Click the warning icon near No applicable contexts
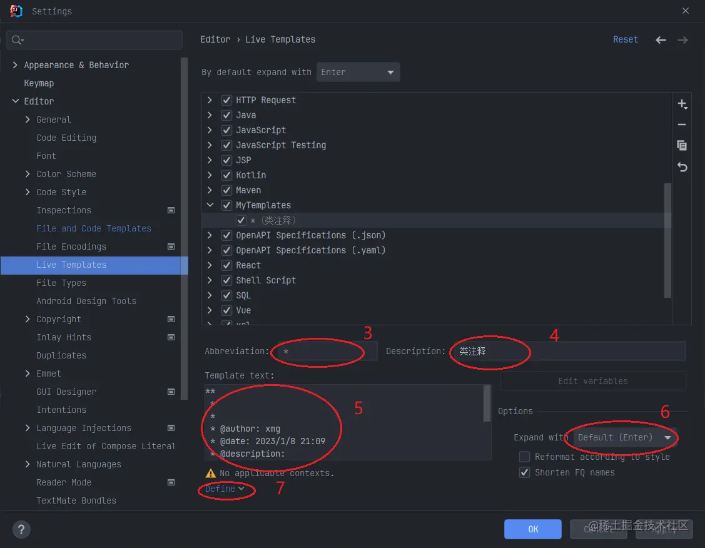 click(x=210, y=473)
